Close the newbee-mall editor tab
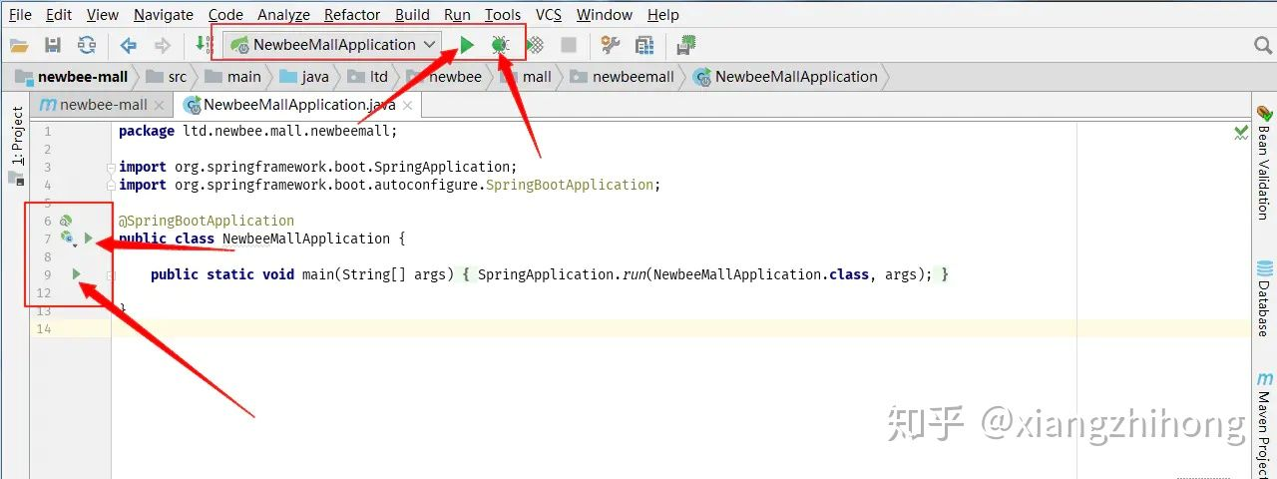Image resolution: width=1277 pixels, height=479 pixels. click(162, 105)
